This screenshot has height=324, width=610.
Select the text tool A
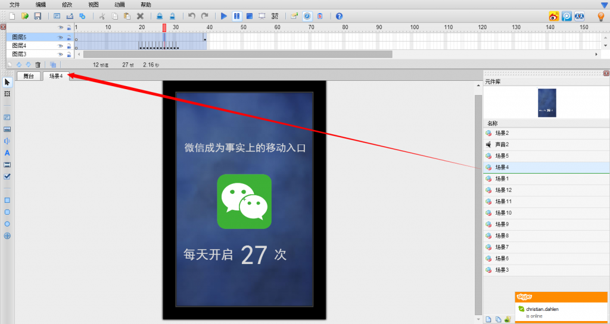pos(7,153)
